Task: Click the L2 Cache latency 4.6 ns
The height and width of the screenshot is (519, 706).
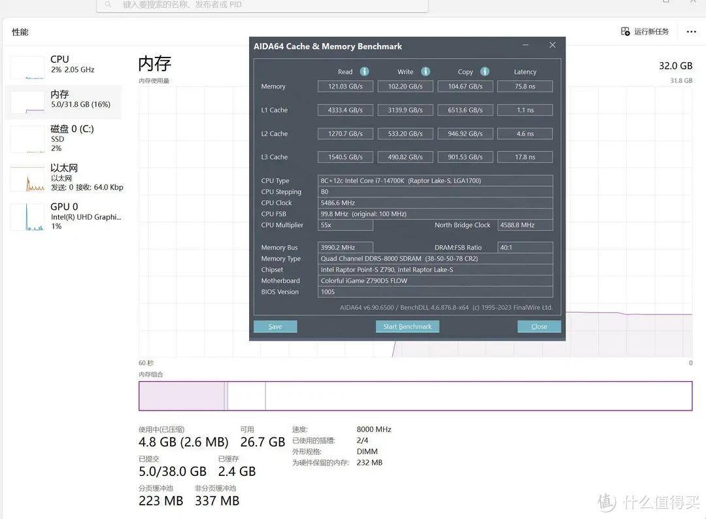Action: pyautogui.click(x=525, y=134)
